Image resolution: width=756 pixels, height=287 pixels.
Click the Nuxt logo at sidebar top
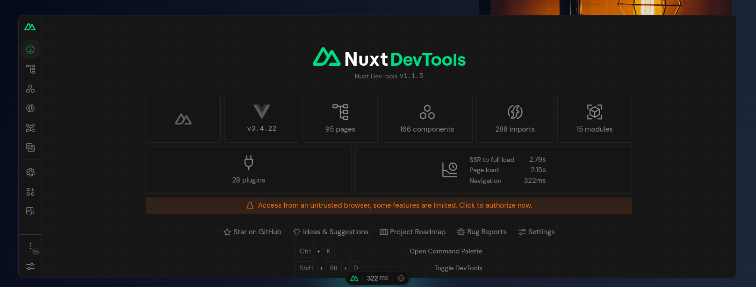(x=30, y=27)
